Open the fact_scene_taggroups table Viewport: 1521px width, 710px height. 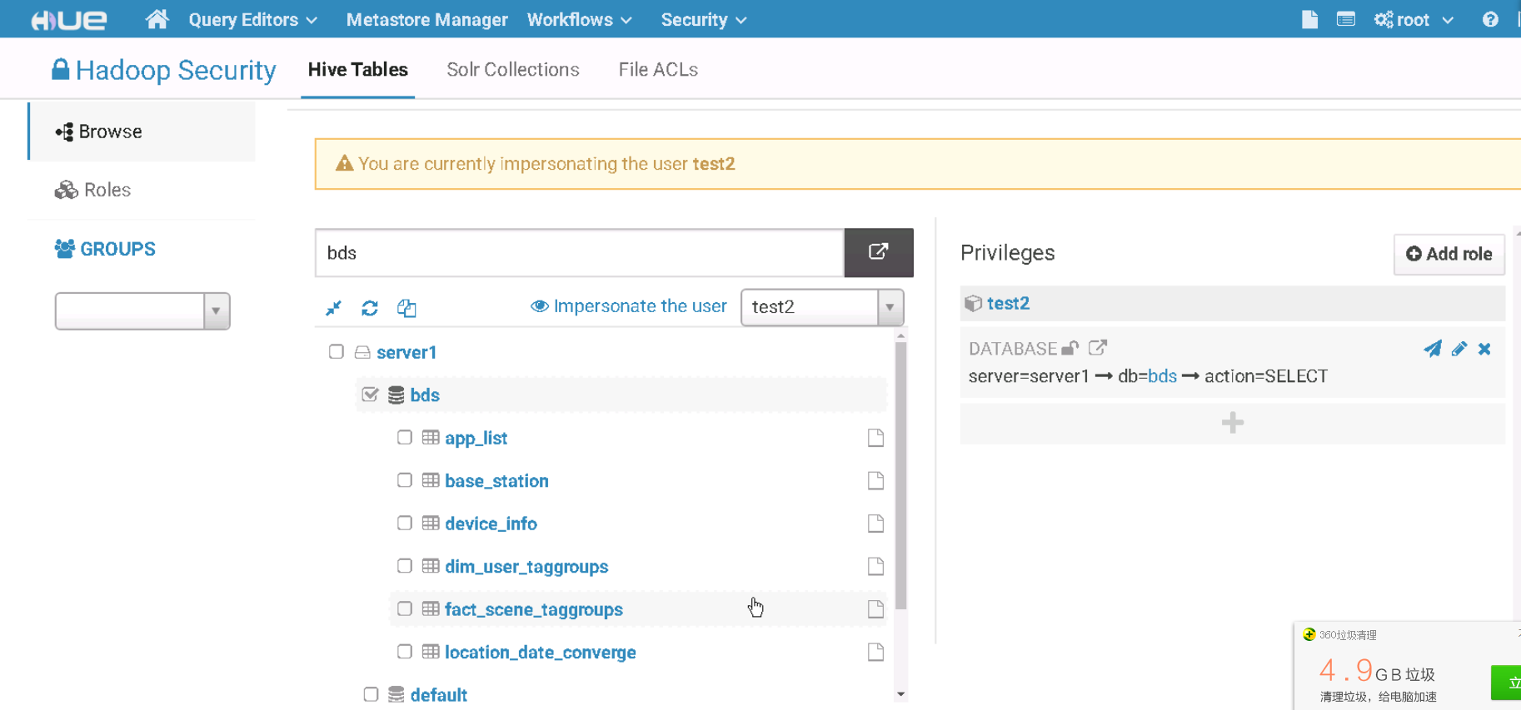534,609
